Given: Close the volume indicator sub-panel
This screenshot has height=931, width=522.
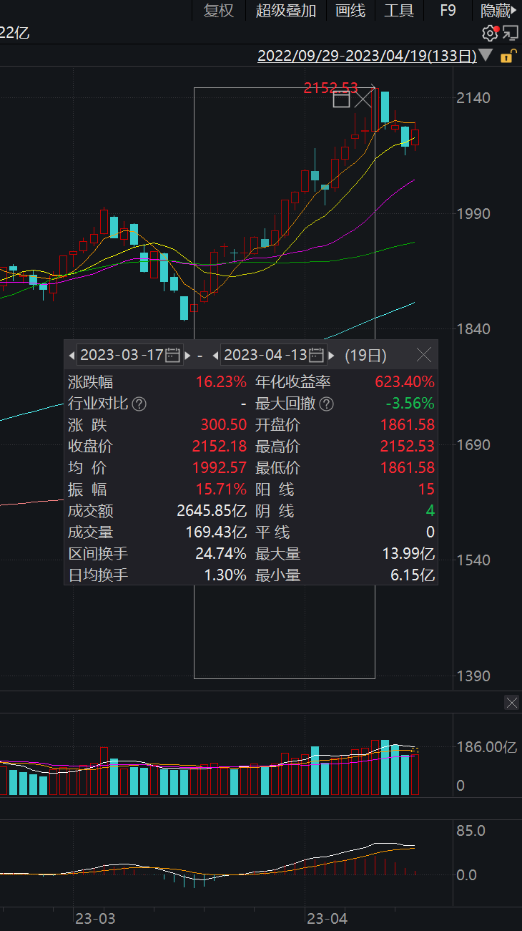Looking at the screenshot, I should pos(512,703).
